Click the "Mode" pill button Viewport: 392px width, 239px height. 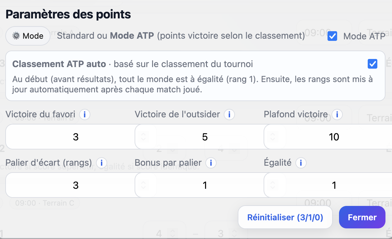point(27,36)
